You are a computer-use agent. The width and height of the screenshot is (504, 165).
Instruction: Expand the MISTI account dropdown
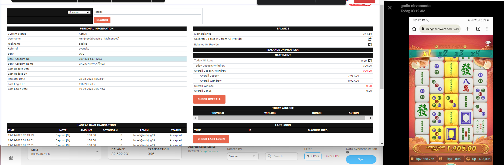[97, 152]
